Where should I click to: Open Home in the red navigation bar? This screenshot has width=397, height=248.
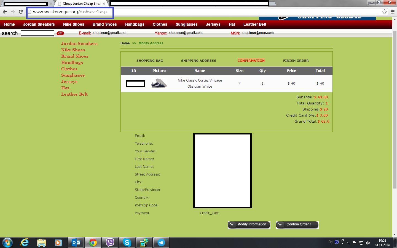[9, 24]
